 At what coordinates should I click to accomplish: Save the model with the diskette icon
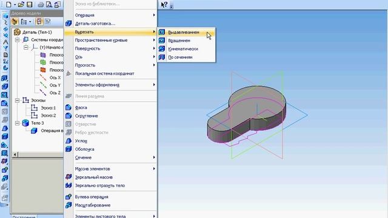[x=30, y=4]
